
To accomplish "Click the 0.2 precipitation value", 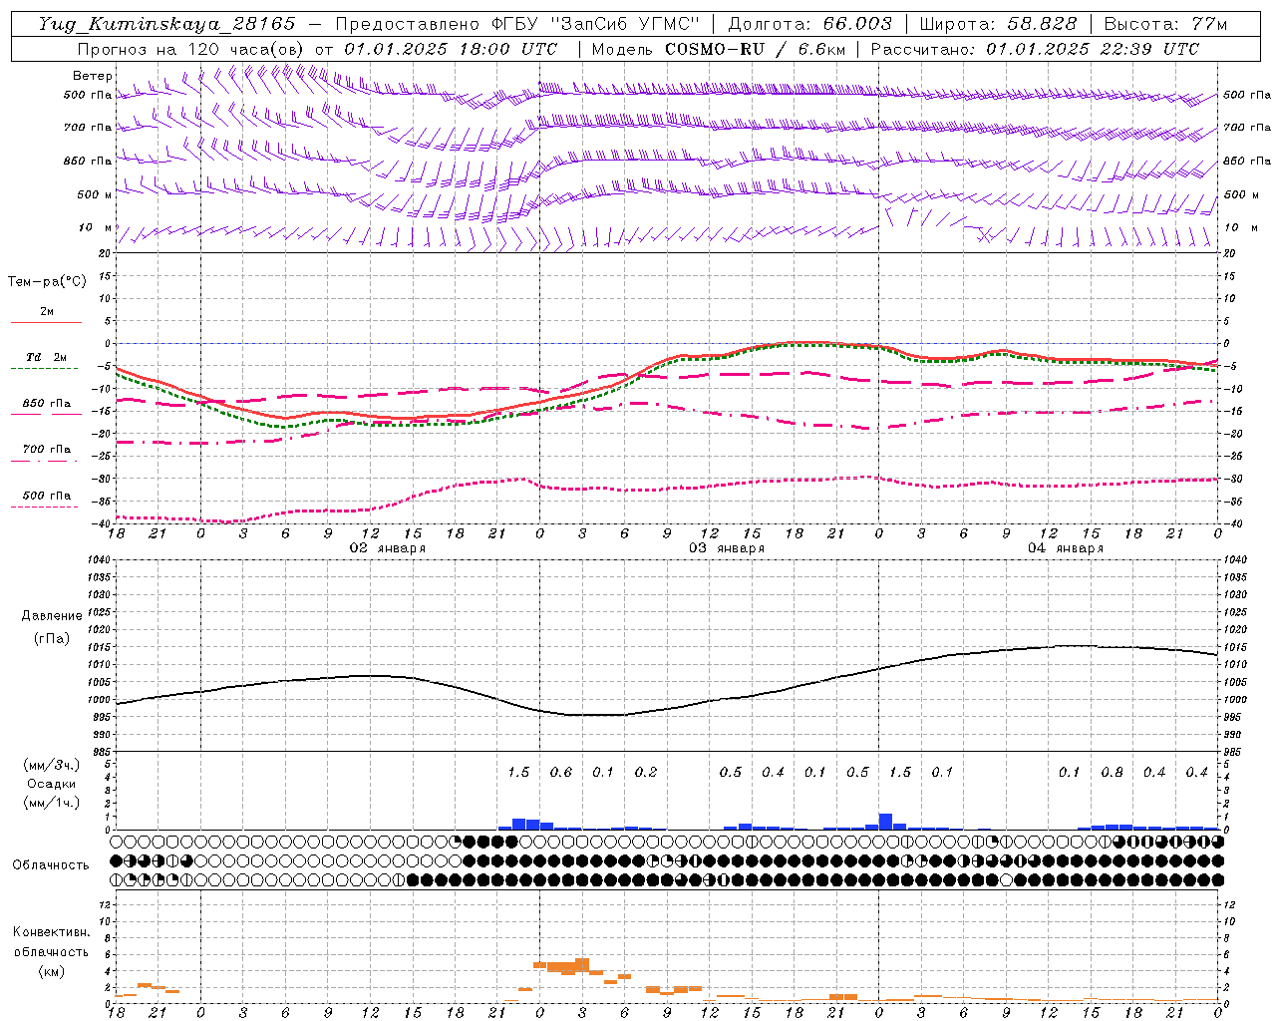I will point(646,772).
